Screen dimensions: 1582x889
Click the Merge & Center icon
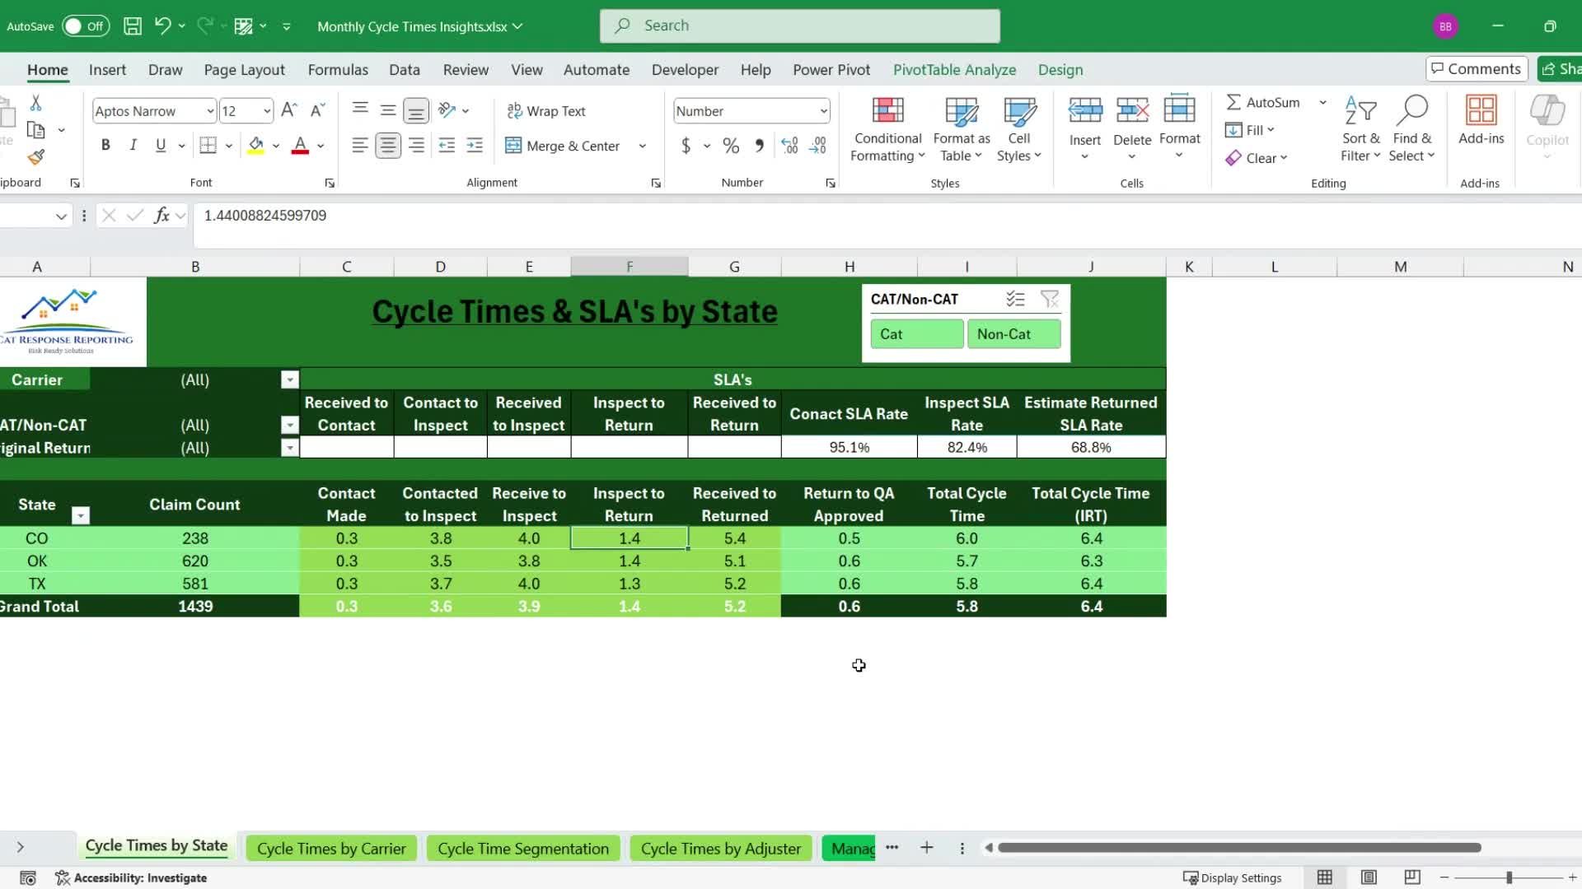coord(513,146)
